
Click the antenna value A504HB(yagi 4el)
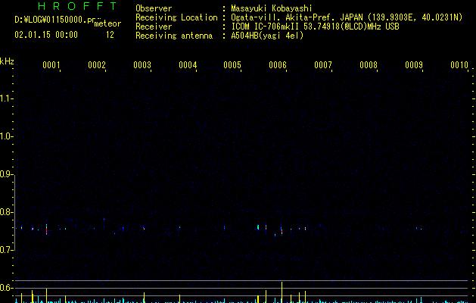pyautogui.click(x=267, y=36)
